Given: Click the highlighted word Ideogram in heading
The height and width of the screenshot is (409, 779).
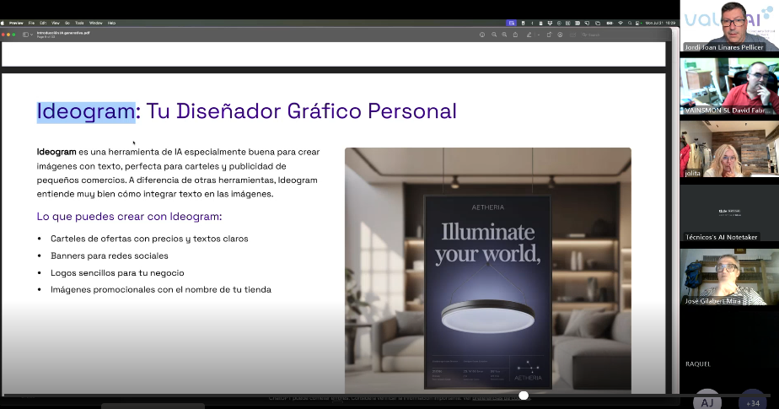Looking at the screenshot, I should [x=86, y=111].
